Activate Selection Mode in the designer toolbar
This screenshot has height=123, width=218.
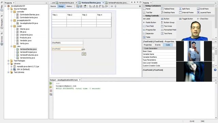78,6
